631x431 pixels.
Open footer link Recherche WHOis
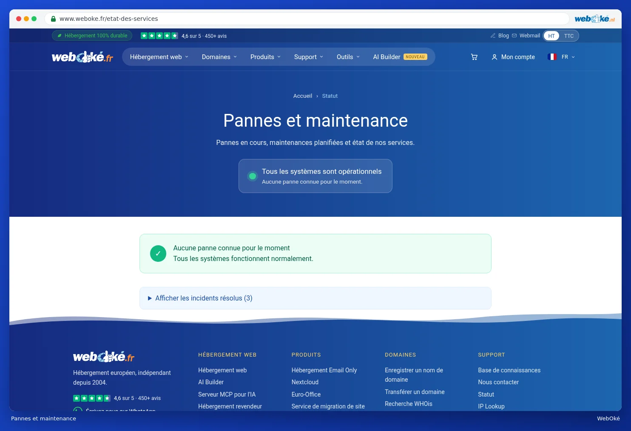[x=409, y=404]
